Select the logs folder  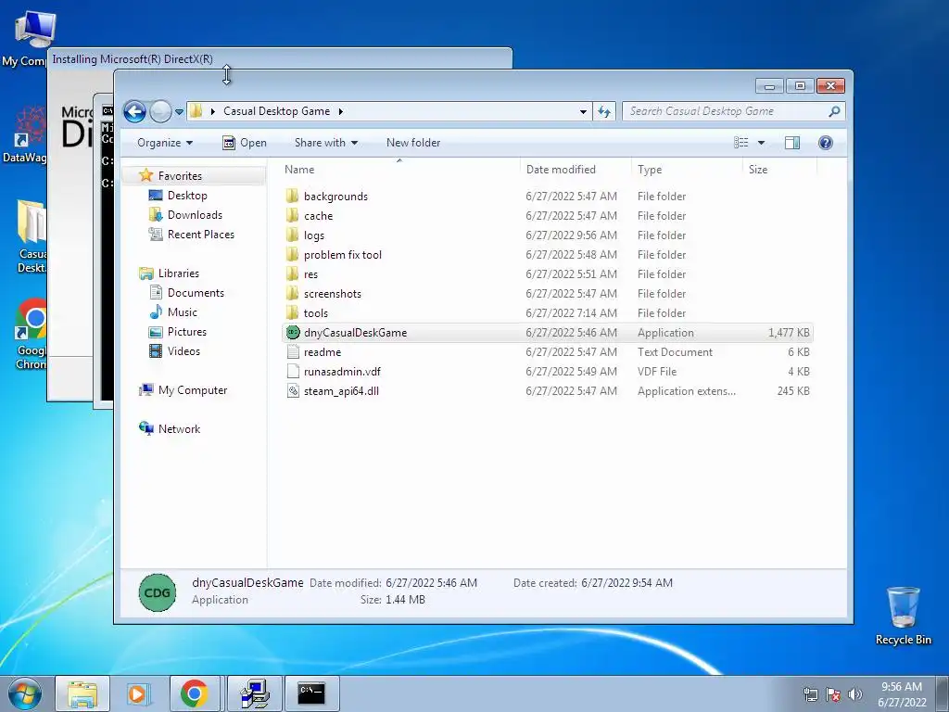(x=314, y=235)
